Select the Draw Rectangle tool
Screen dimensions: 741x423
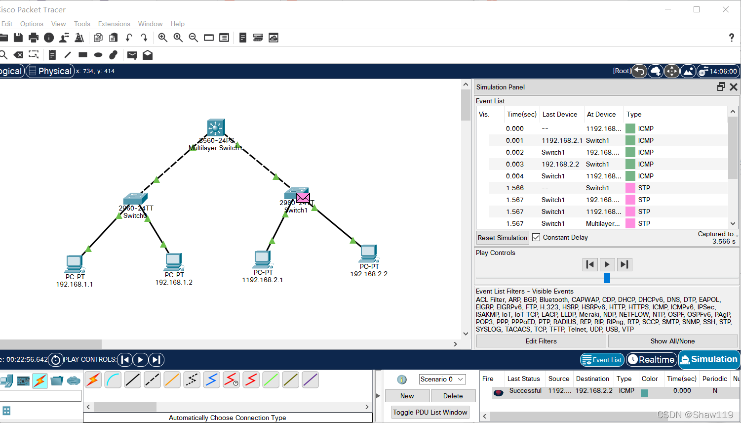pos(83,55)
